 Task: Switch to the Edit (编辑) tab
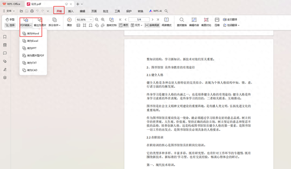click(82, 11)
